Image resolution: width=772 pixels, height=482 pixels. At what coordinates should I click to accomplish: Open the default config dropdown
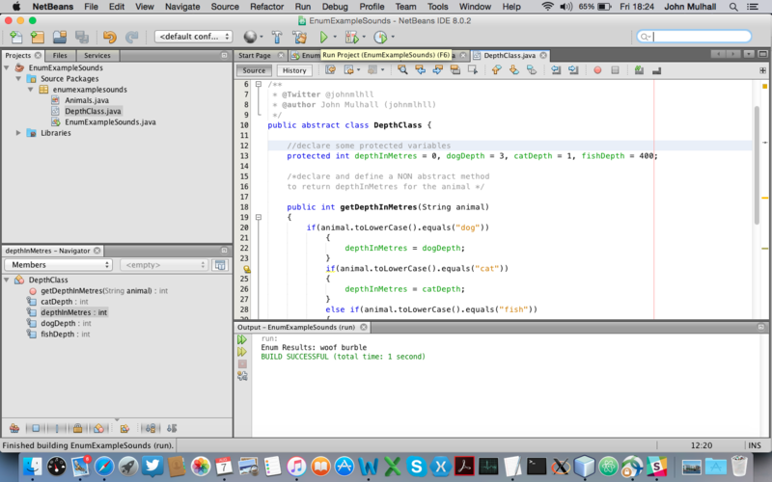coord(193,37)
